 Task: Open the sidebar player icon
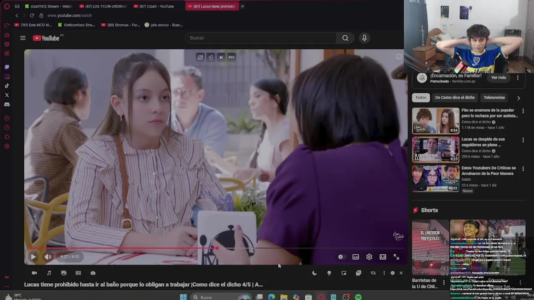tap(7, 118)
